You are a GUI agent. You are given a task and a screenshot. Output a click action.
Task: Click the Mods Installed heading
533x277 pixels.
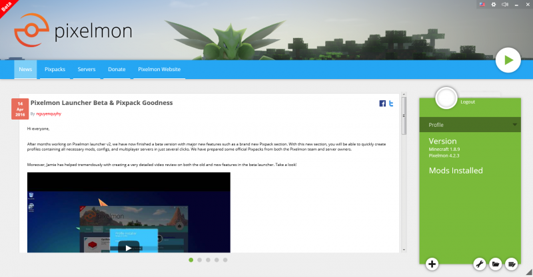(x=456, y=171)
